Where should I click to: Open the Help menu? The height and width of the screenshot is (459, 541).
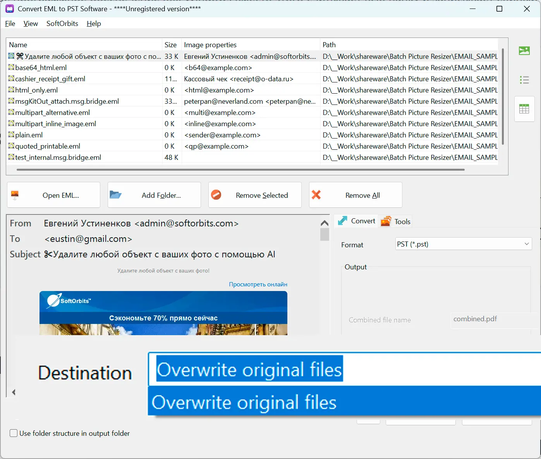[x=94, y=24]
